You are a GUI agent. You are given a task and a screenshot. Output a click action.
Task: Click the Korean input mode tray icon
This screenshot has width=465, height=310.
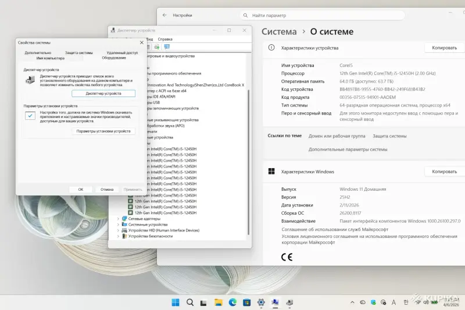tap(406, 302)
